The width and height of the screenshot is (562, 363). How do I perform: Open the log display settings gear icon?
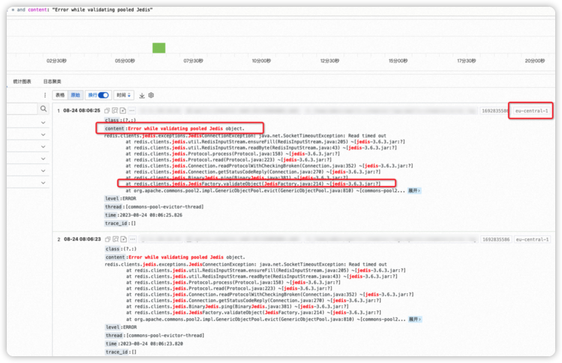pos(151,95)
